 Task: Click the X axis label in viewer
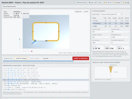[32, 51]
